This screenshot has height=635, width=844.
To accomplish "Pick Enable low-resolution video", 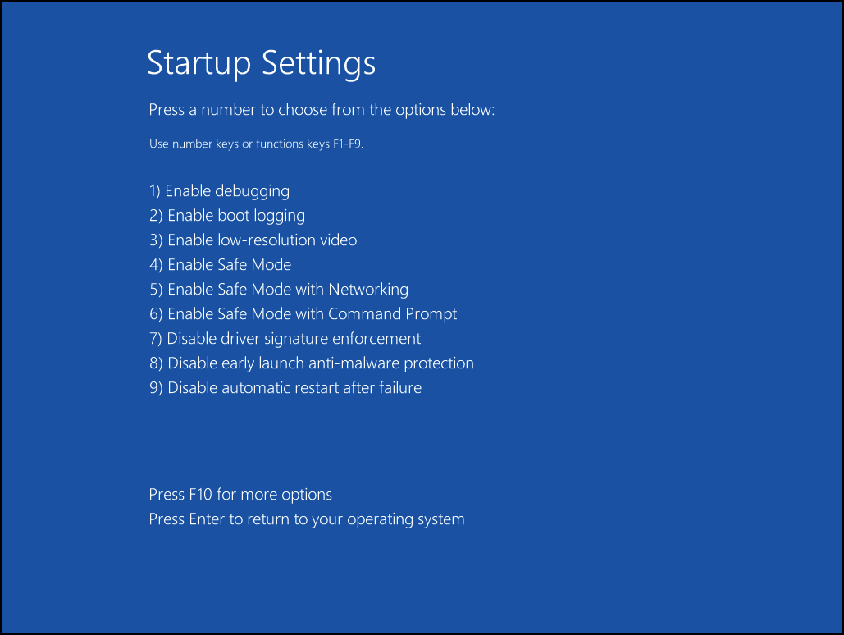I will click(253, 240).
